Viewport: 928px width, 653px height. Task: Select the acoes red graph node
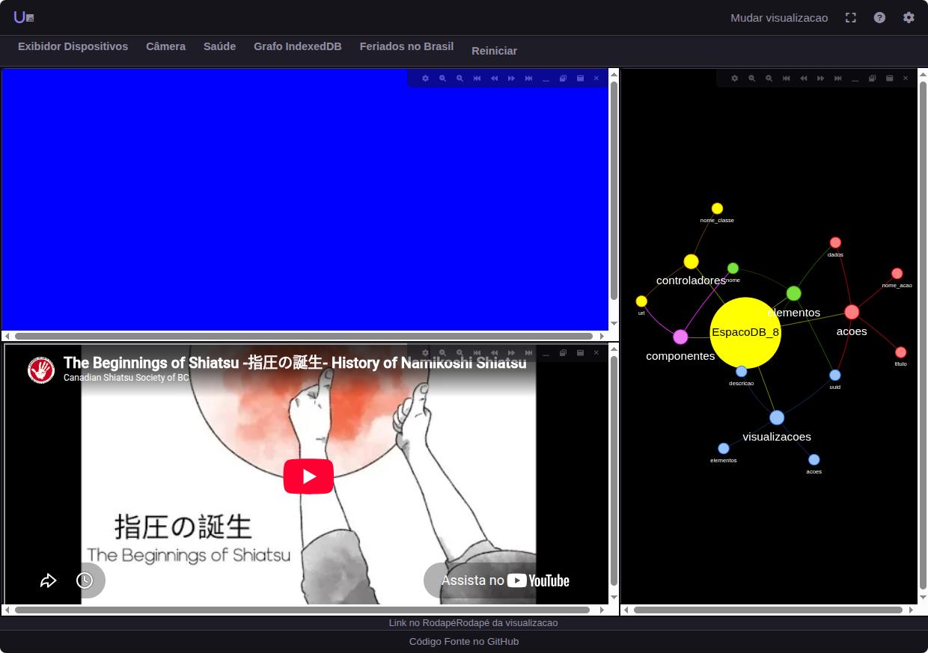click(852, 312)
